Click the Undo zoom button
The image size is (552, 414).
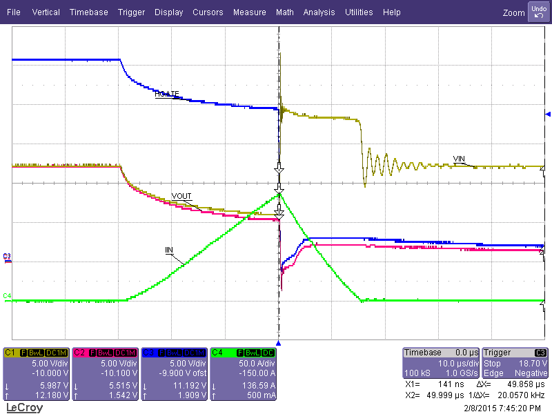[x=538, y=12]
